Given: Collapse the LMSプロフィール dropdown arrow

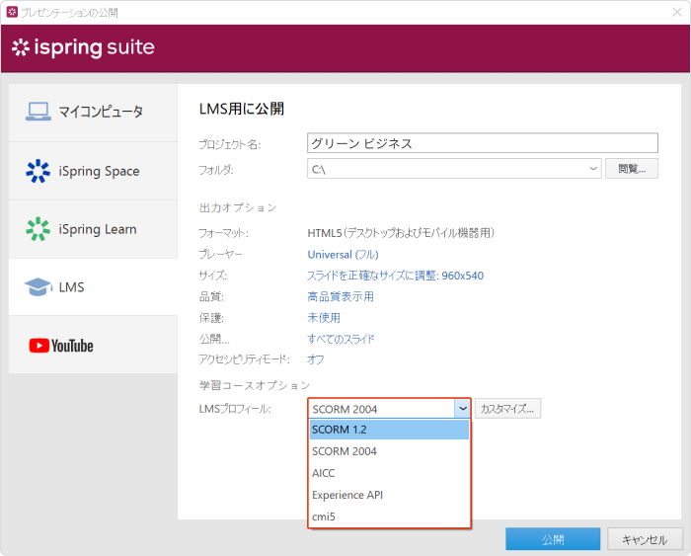Looking at the screenshot, I should 462,409.
